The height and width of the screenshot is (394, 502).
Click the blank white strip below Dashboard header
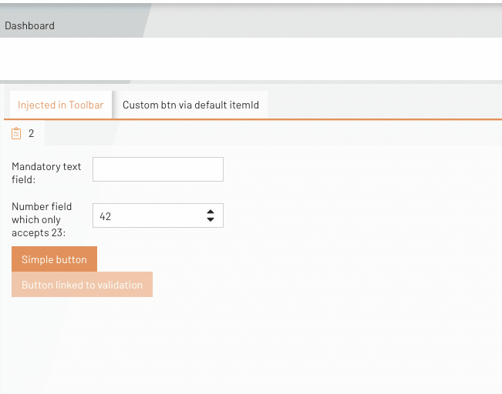pos(251,58)
